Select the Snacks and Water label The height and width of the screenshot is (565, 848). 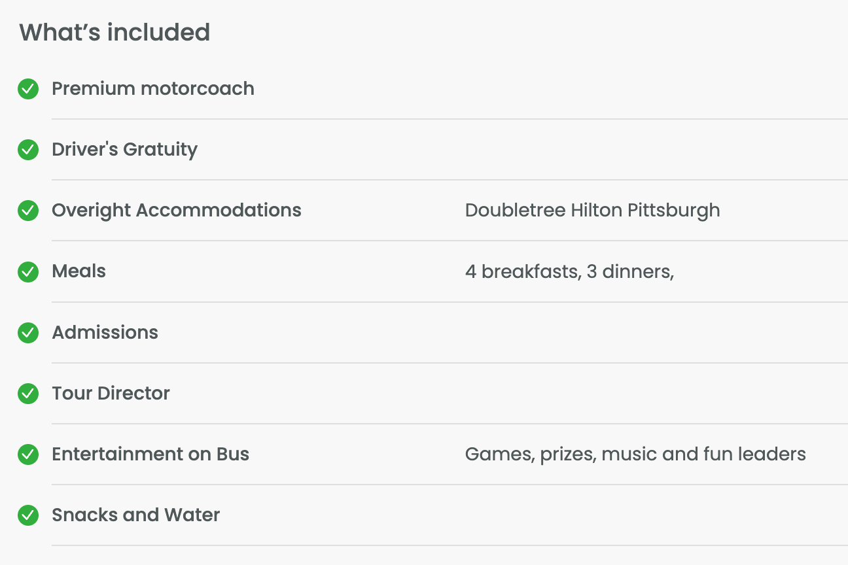coord(135,515)
